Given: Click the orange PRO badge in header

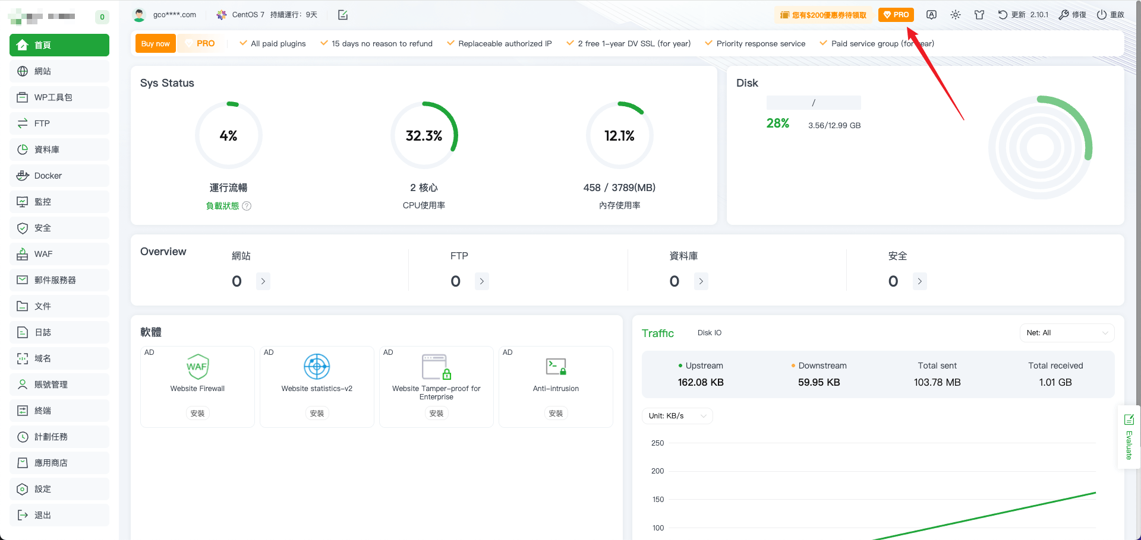Looking at the screenshot, I should click(x=896, y=15).
